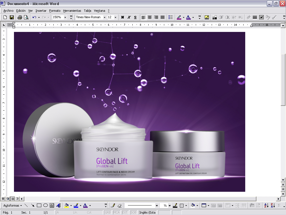The height and width of the screenshot is (215, 286).
Task: Toggle the GRB indicator in the status bar
Action: (x=108, y=212)
